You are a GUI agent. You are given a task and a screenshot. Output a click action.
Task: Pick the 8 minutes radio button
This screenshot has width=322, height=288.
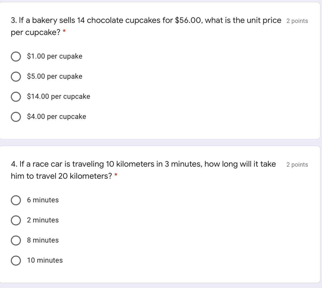[x=16, y=241]
